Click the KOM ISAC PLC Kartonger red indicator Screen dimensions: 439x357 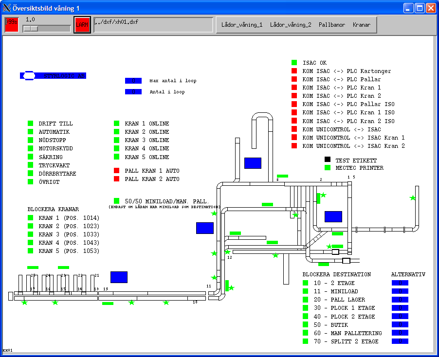[x=294, y=71]
